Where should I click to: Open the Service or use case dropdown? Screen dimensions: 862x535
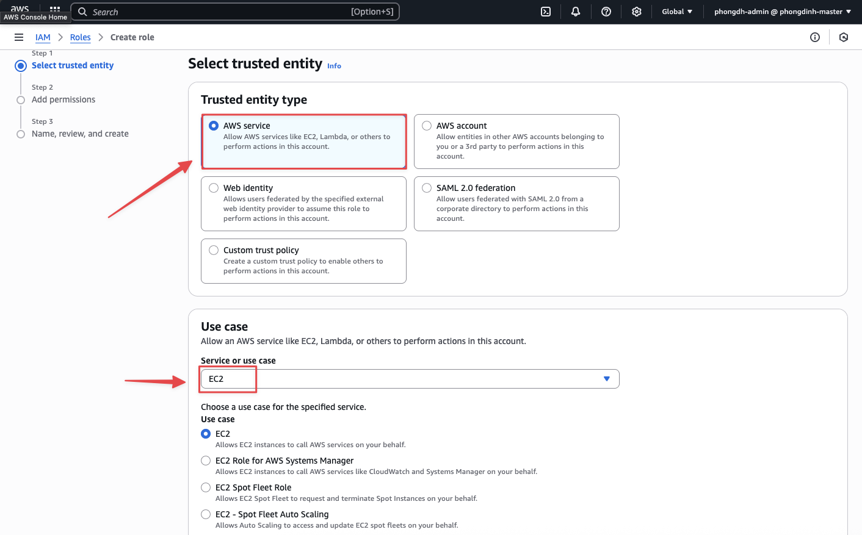pyautogui.click(x=410, y=379)
